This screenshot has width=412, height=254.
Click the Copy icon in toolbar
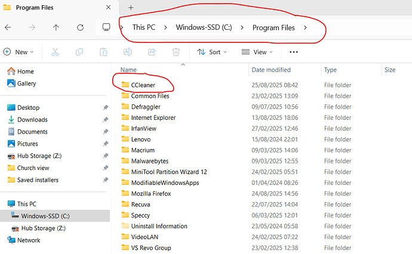[79, 52]
